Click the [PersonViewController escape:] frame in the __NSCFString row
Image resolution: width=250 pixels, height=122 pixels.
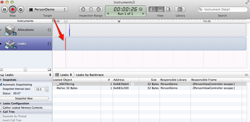coord(213,84)
